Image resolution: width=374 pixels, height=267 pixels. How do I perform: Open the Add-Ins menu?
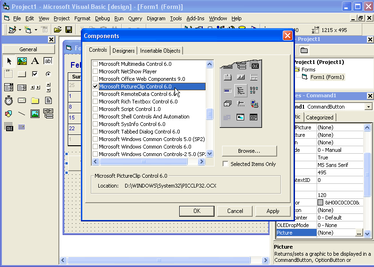[x=195, y=18]
